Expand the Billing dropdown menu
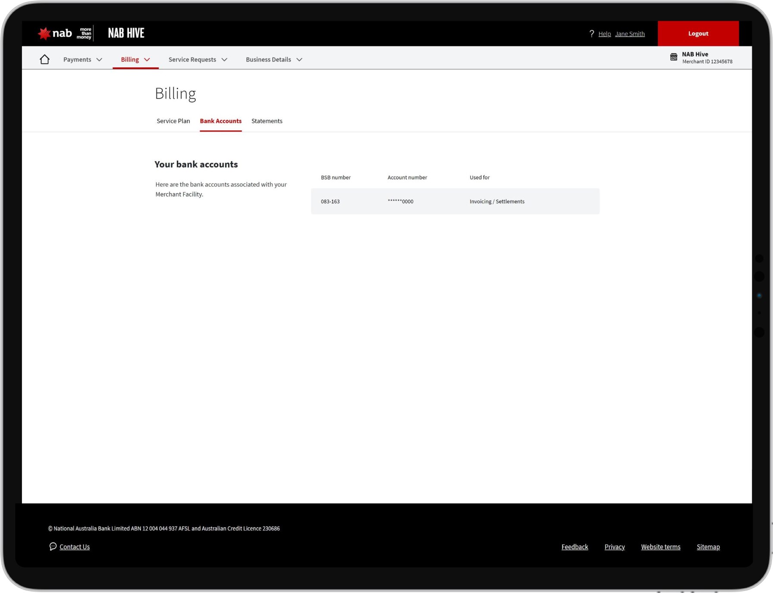Viewport: 773px width, 593px height. (x=135, y=59)
